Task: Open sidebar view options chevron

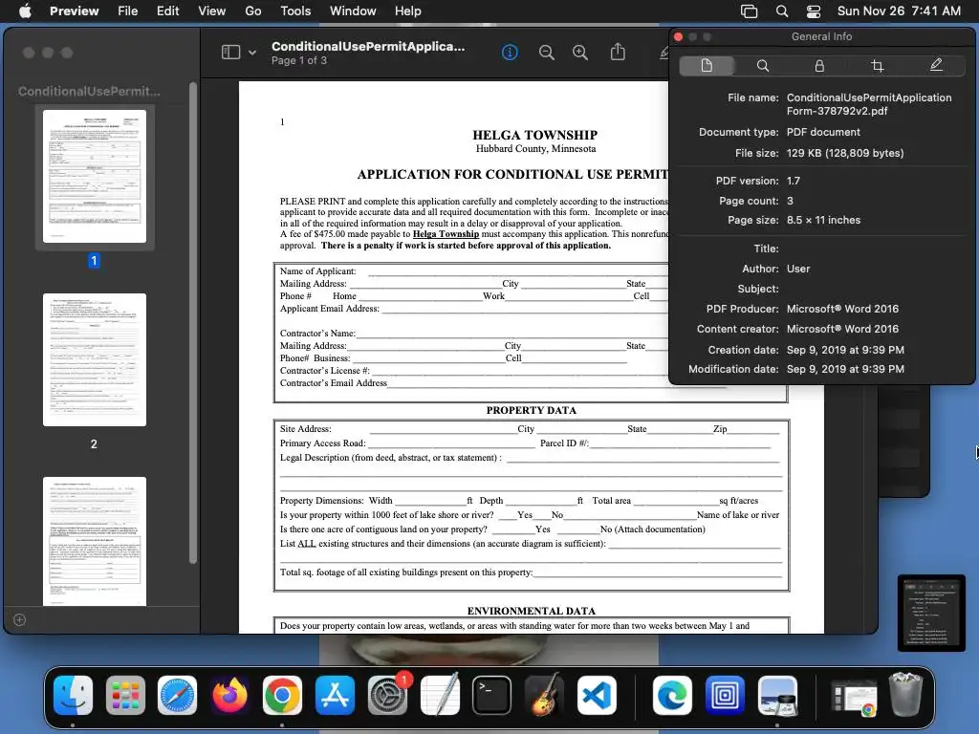Action: pos(252,54)
